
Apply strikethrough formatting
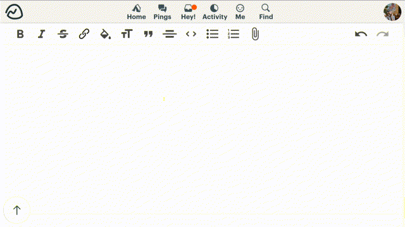click(63, 34)
